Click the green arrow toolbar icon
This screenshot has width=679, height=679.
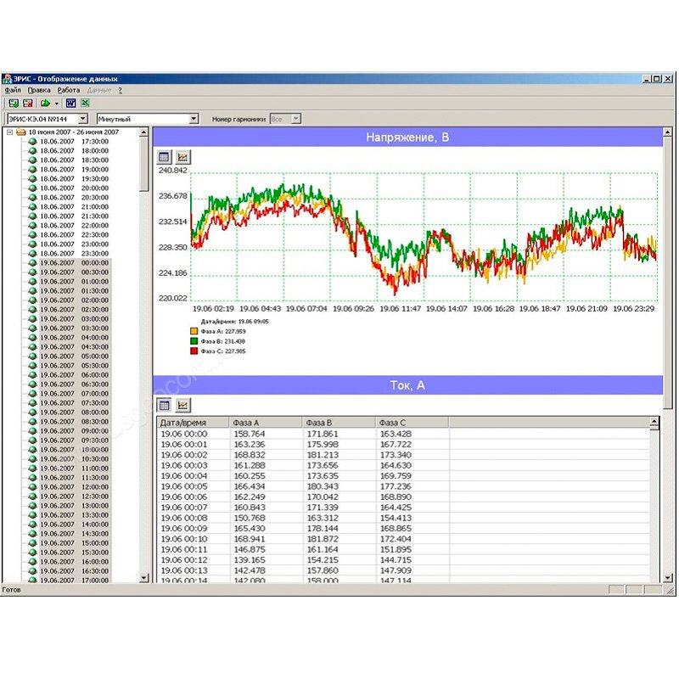44,104
